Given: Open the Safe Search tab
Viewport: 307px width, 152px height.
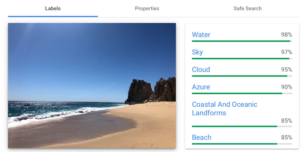Looking at the screenshot, I should point(247,8).
